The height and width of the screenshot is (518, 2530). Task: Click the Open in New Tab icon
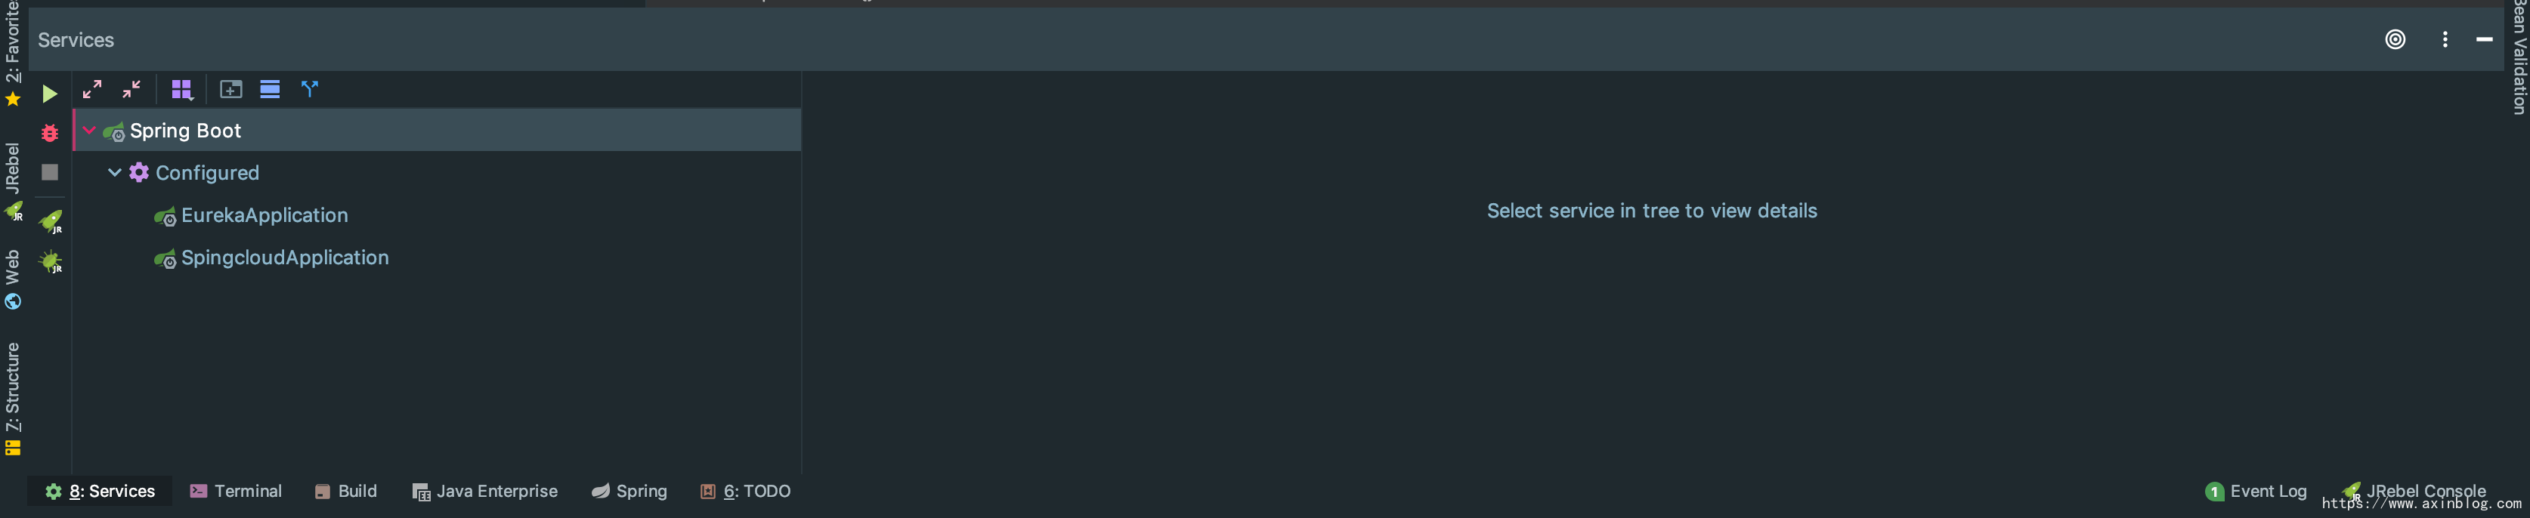tap(230, 89)
